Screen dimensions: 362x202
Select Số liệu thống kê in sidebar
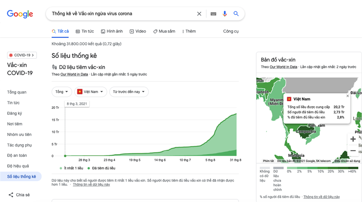pos(21,177)
